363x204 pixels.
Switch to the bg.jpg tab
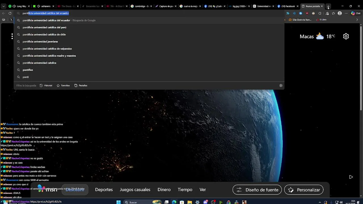[x=239, y=6]
